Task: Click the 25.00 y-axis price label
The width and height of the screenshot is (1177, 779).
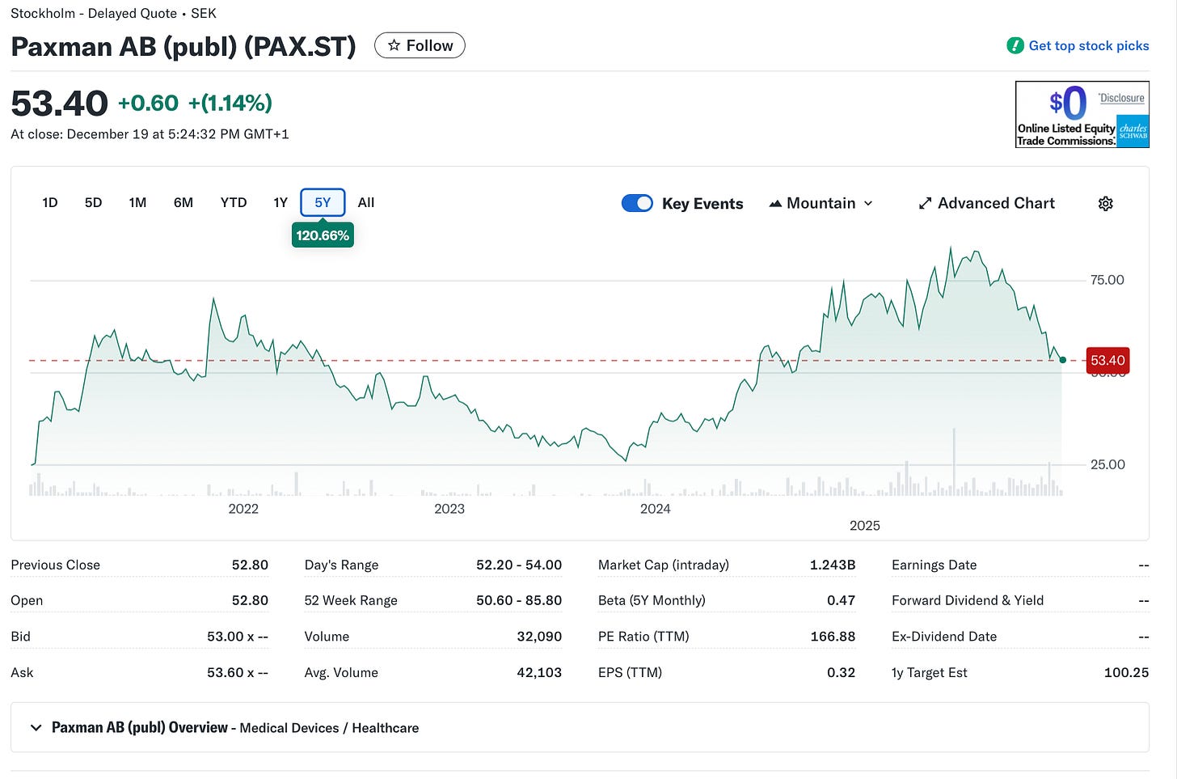Action: click(1107, 464)
